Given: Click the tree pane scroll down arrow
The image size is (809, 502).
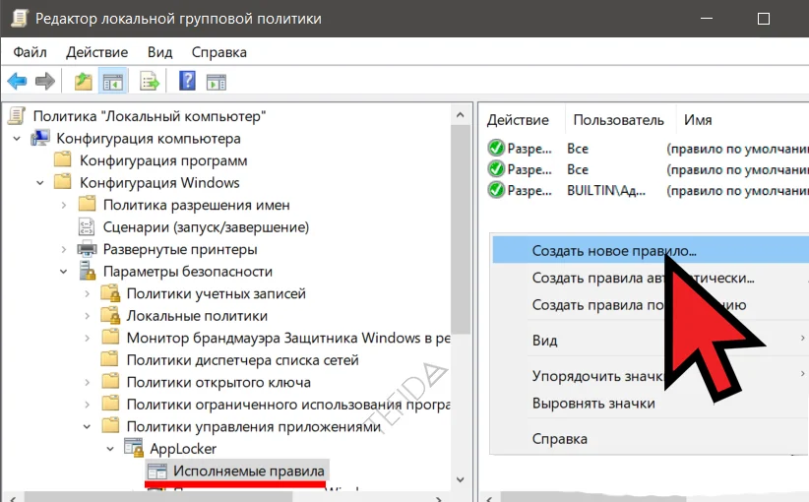Looking at the screenshot, I should [461, 479].
